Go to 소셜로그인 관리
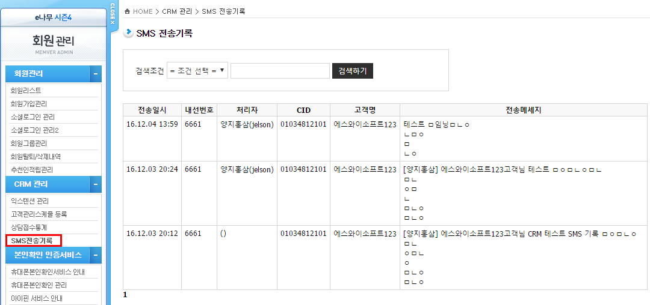This screenshot has height=305, width=650. tap(32, 117)
